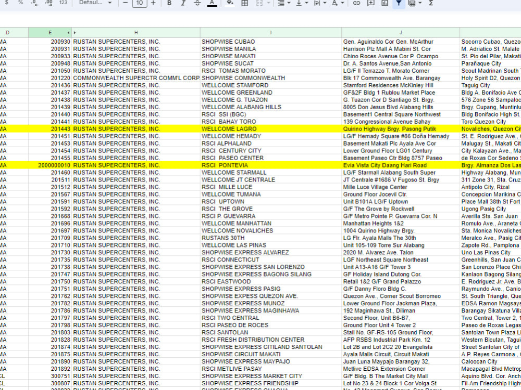Select column J header
Image resolution: width=521 pixels, height=390 pixels.
pyautogui.click(x=401, y=32)
